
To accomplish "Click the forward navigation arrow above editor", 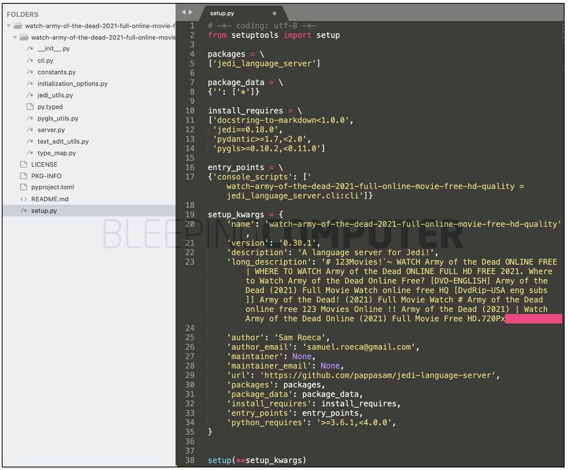I will 191,12.
